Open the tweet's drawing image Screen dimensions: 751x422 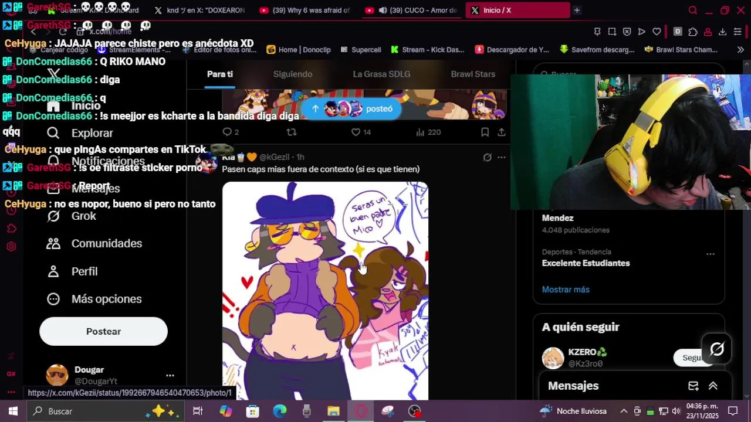pos(325,291)
